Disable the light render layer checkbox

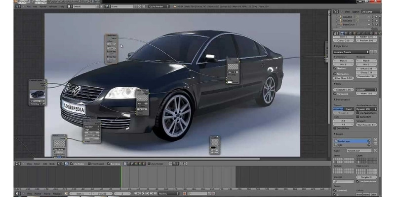tap(369, 145)
